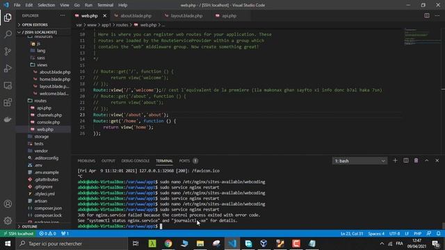Open the Explorer view in activity bar
The height and width of the screenshot is (250, 445).
[x=8, y=17]
